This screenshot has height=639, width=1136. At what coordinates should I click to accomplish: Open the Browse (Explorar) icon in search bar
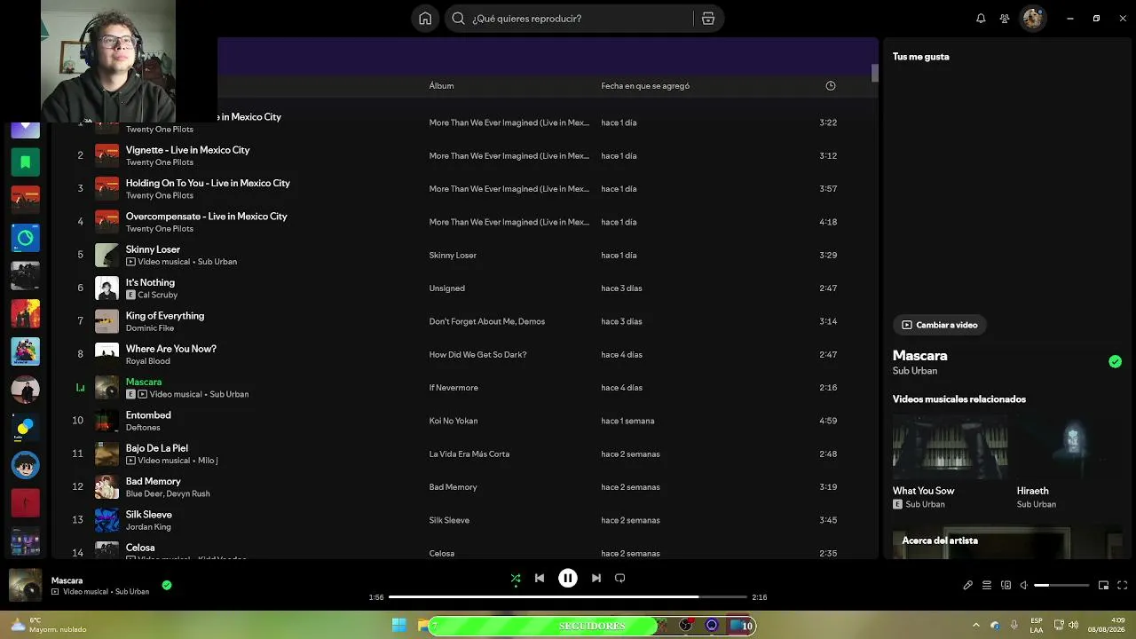pyautogui.click(x=708, y=19)
